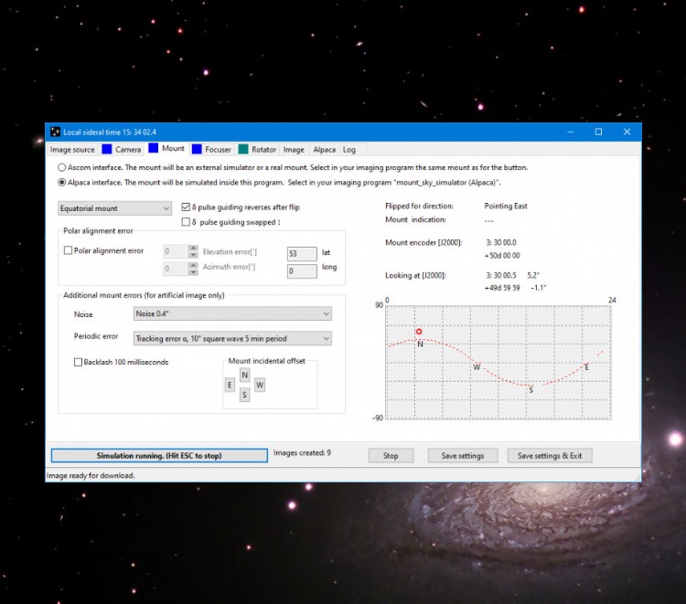Click the blue Mount status indicator

point(153,148)
